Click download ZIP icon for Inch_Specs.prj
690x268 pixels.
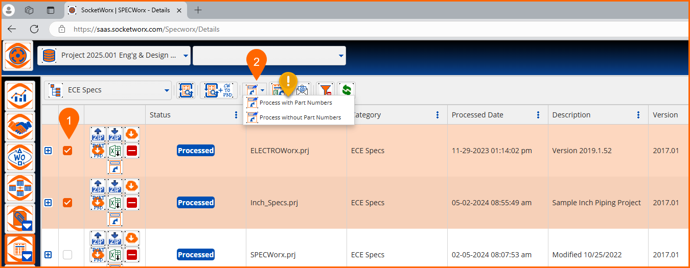point(115,187)
